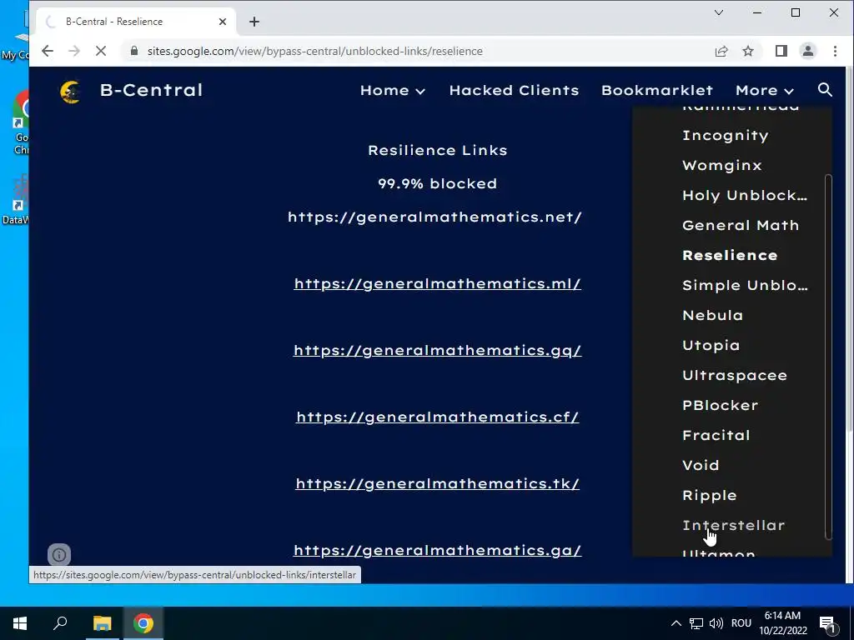Image resolution: width=854 pixels, height=640 pixels.
Task: Open the Chrome profile avatar
Action: pos(807,51)
